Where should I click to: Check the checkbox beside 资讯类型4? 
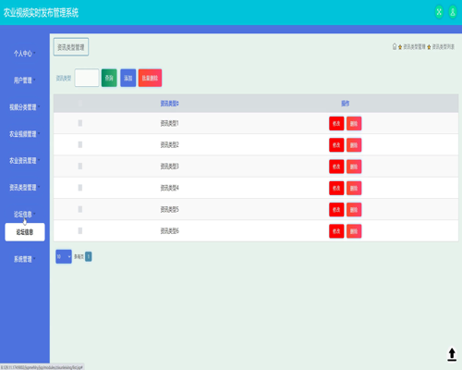[80, 188]
